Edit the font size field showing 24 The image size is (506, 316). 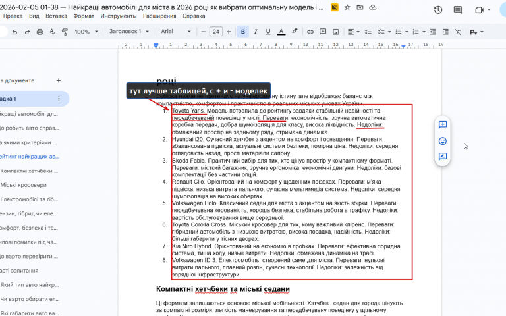(216, 32)
